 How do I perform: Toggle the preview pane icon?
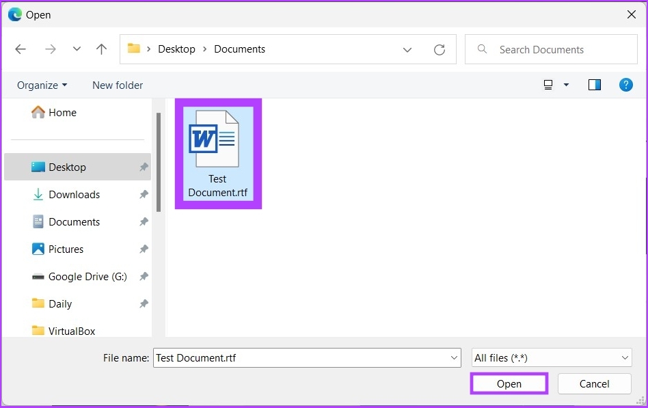(594, 85)
